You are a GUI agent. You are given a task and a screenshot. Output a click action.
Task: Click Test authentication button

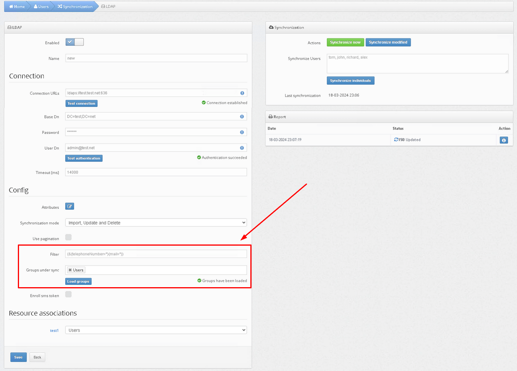pos(84,158)
